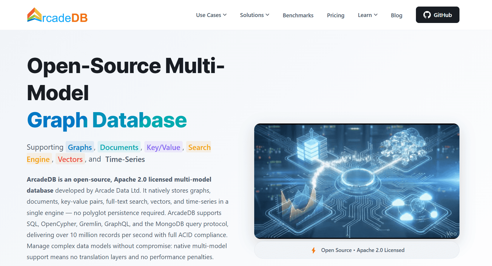Click the ArcadeDB logo
This screenshot has width=492, height=266.
tap(57, 15)
